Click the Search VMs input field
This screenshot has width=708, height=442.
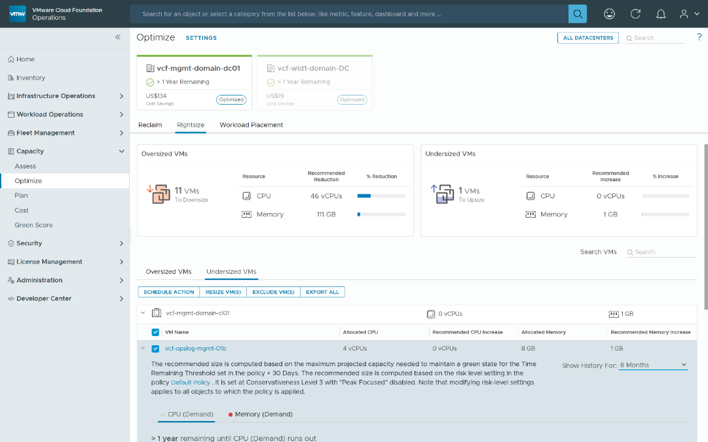[661, 251]
